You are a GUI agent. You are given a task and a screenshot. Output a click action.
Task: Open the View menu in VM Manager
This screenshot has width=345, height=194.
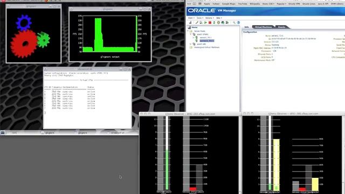coord(191,18)
